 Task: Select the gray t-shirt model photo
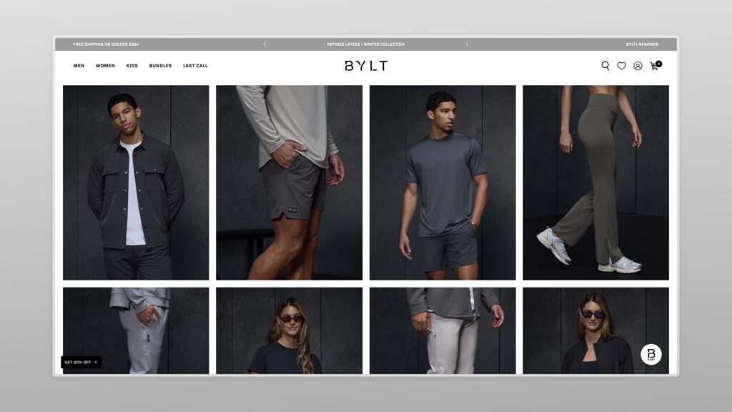442,182
